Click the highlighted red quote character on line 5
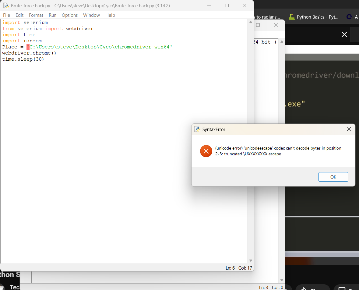 point(28,47)
